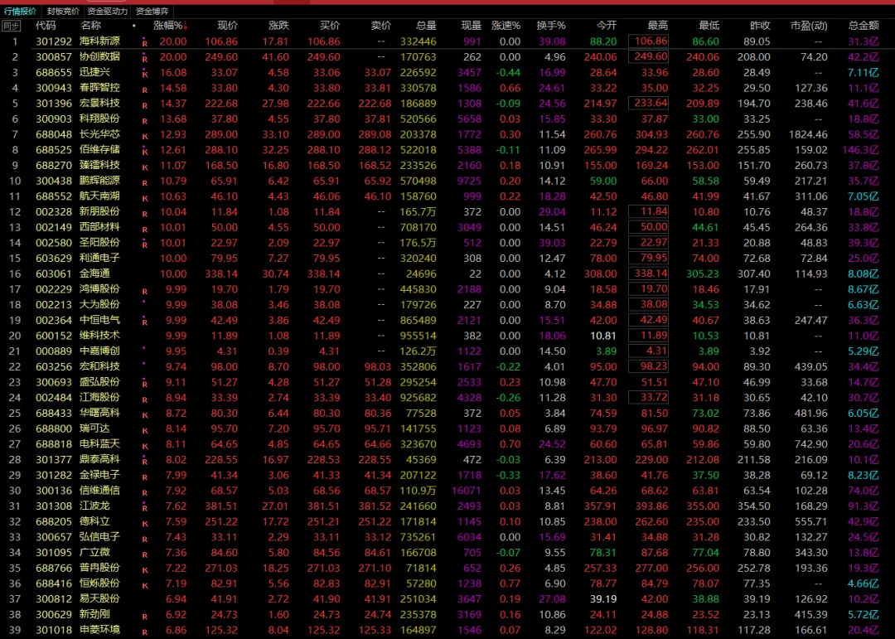Viewport: 895px width, 639px height.
Task: Select stock name 利通电子
Action: (100, 258)
